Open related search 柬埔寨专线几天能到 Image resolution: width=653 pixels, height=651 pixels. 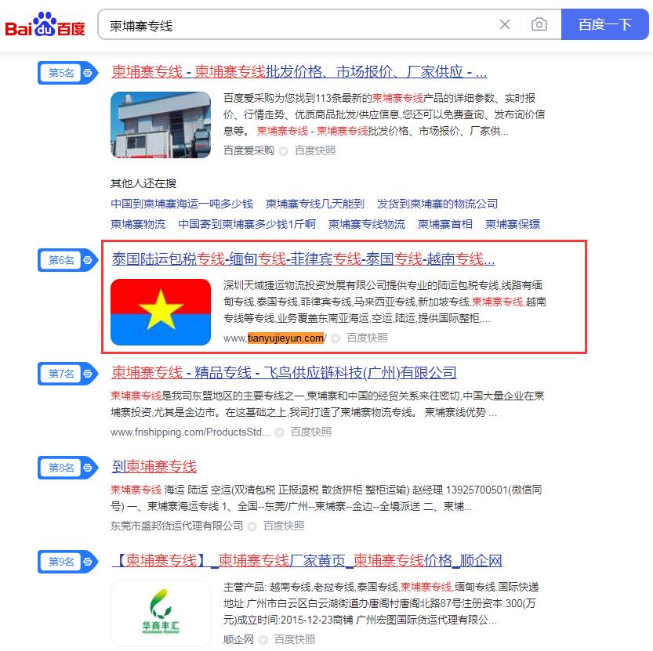[315, 204]
